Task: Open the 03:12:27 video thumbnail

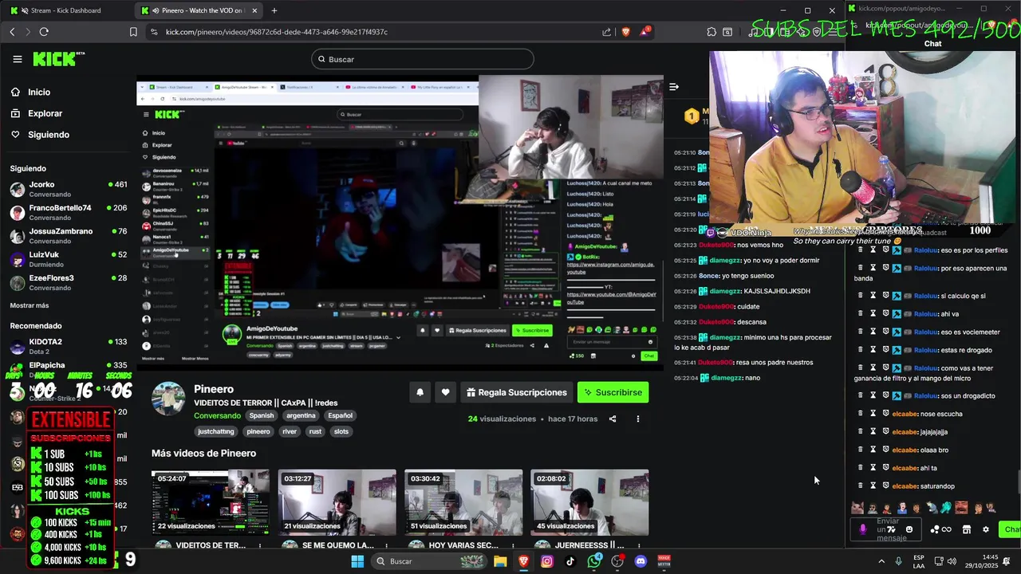Action: pos(337,502)
